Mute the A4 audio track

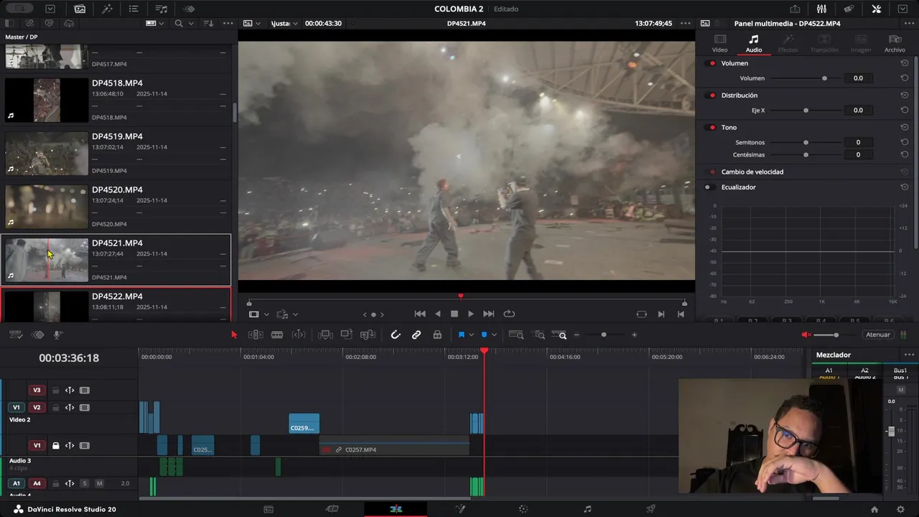[x=99, y=483]
